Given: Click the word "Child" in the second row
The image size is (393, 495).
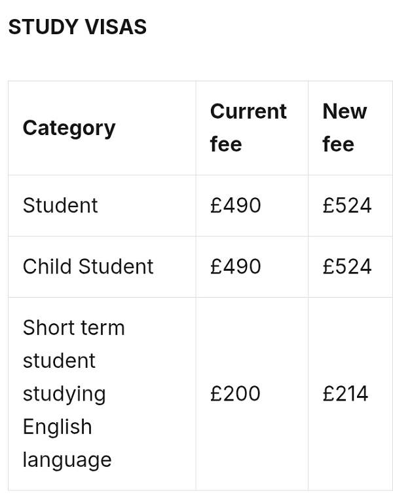Looking at the screenshot, I should coord(47,266).
